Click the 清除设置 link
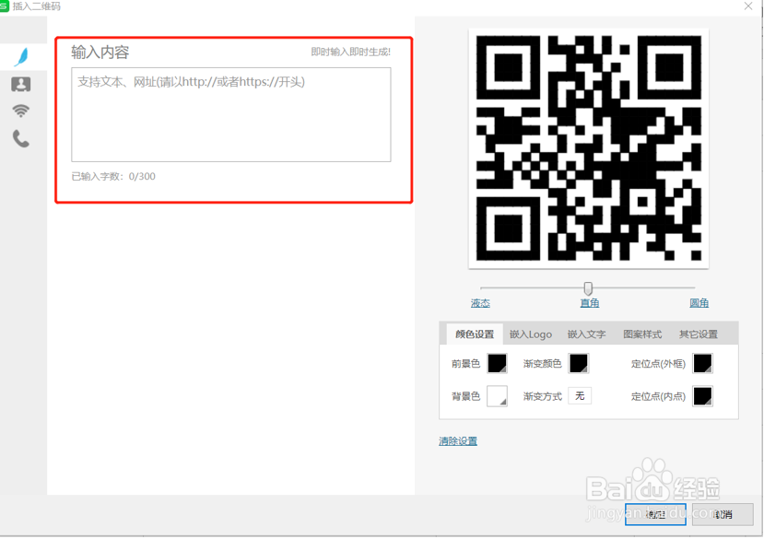 [x=458, y=441]
